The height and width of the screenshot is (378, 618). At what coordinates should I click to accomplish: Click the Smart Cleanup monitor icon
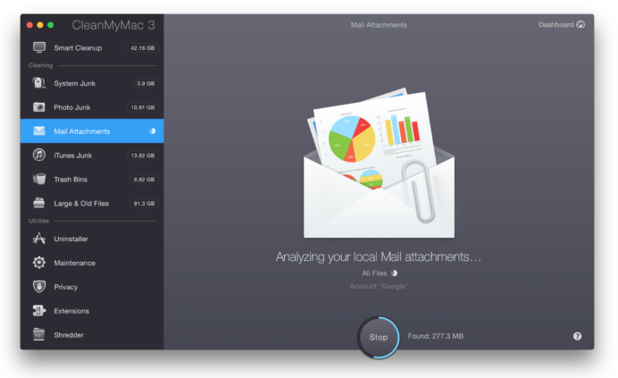click(39, 47)
